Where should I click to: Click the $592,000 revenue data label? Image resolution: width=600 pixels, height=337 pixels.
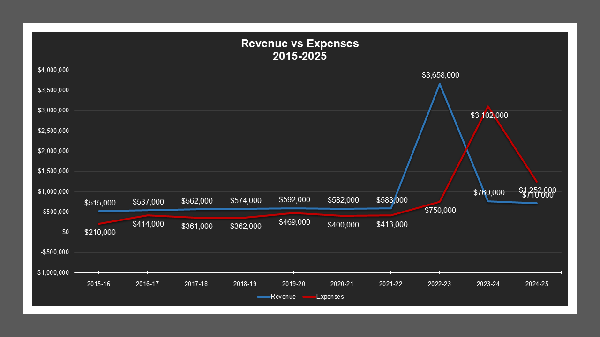[x=294, y=200]
